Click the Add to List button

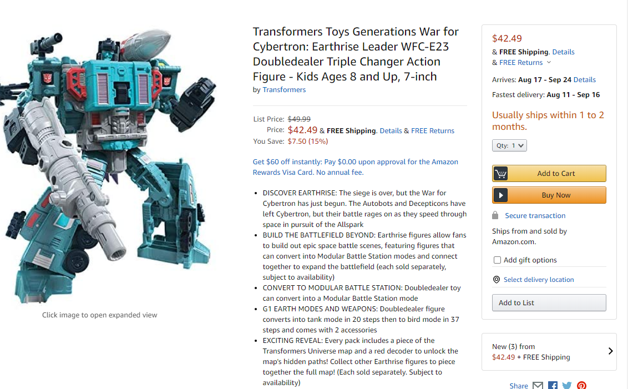pyautogui.click(x=549, y=302)
